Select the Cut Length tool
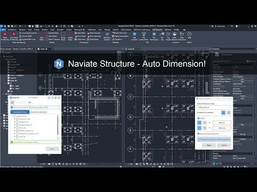Image resolution: width=257 pixels, height=192 pixels. [168, 36]
